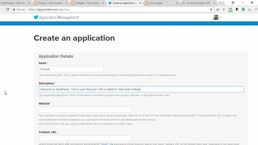Click the Create an application heading
This screenshot has width=258, height=145.
pos(74,38)
